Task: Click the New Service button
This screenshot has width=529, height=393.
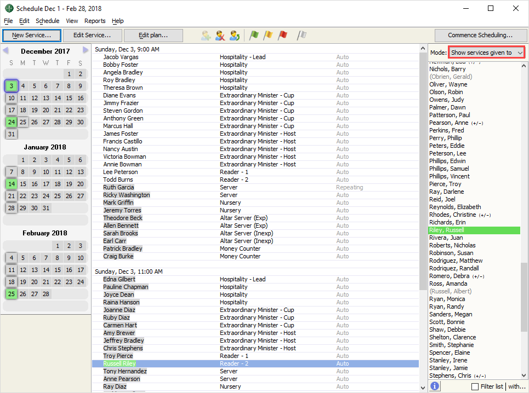Action: (x=31, y=36)
